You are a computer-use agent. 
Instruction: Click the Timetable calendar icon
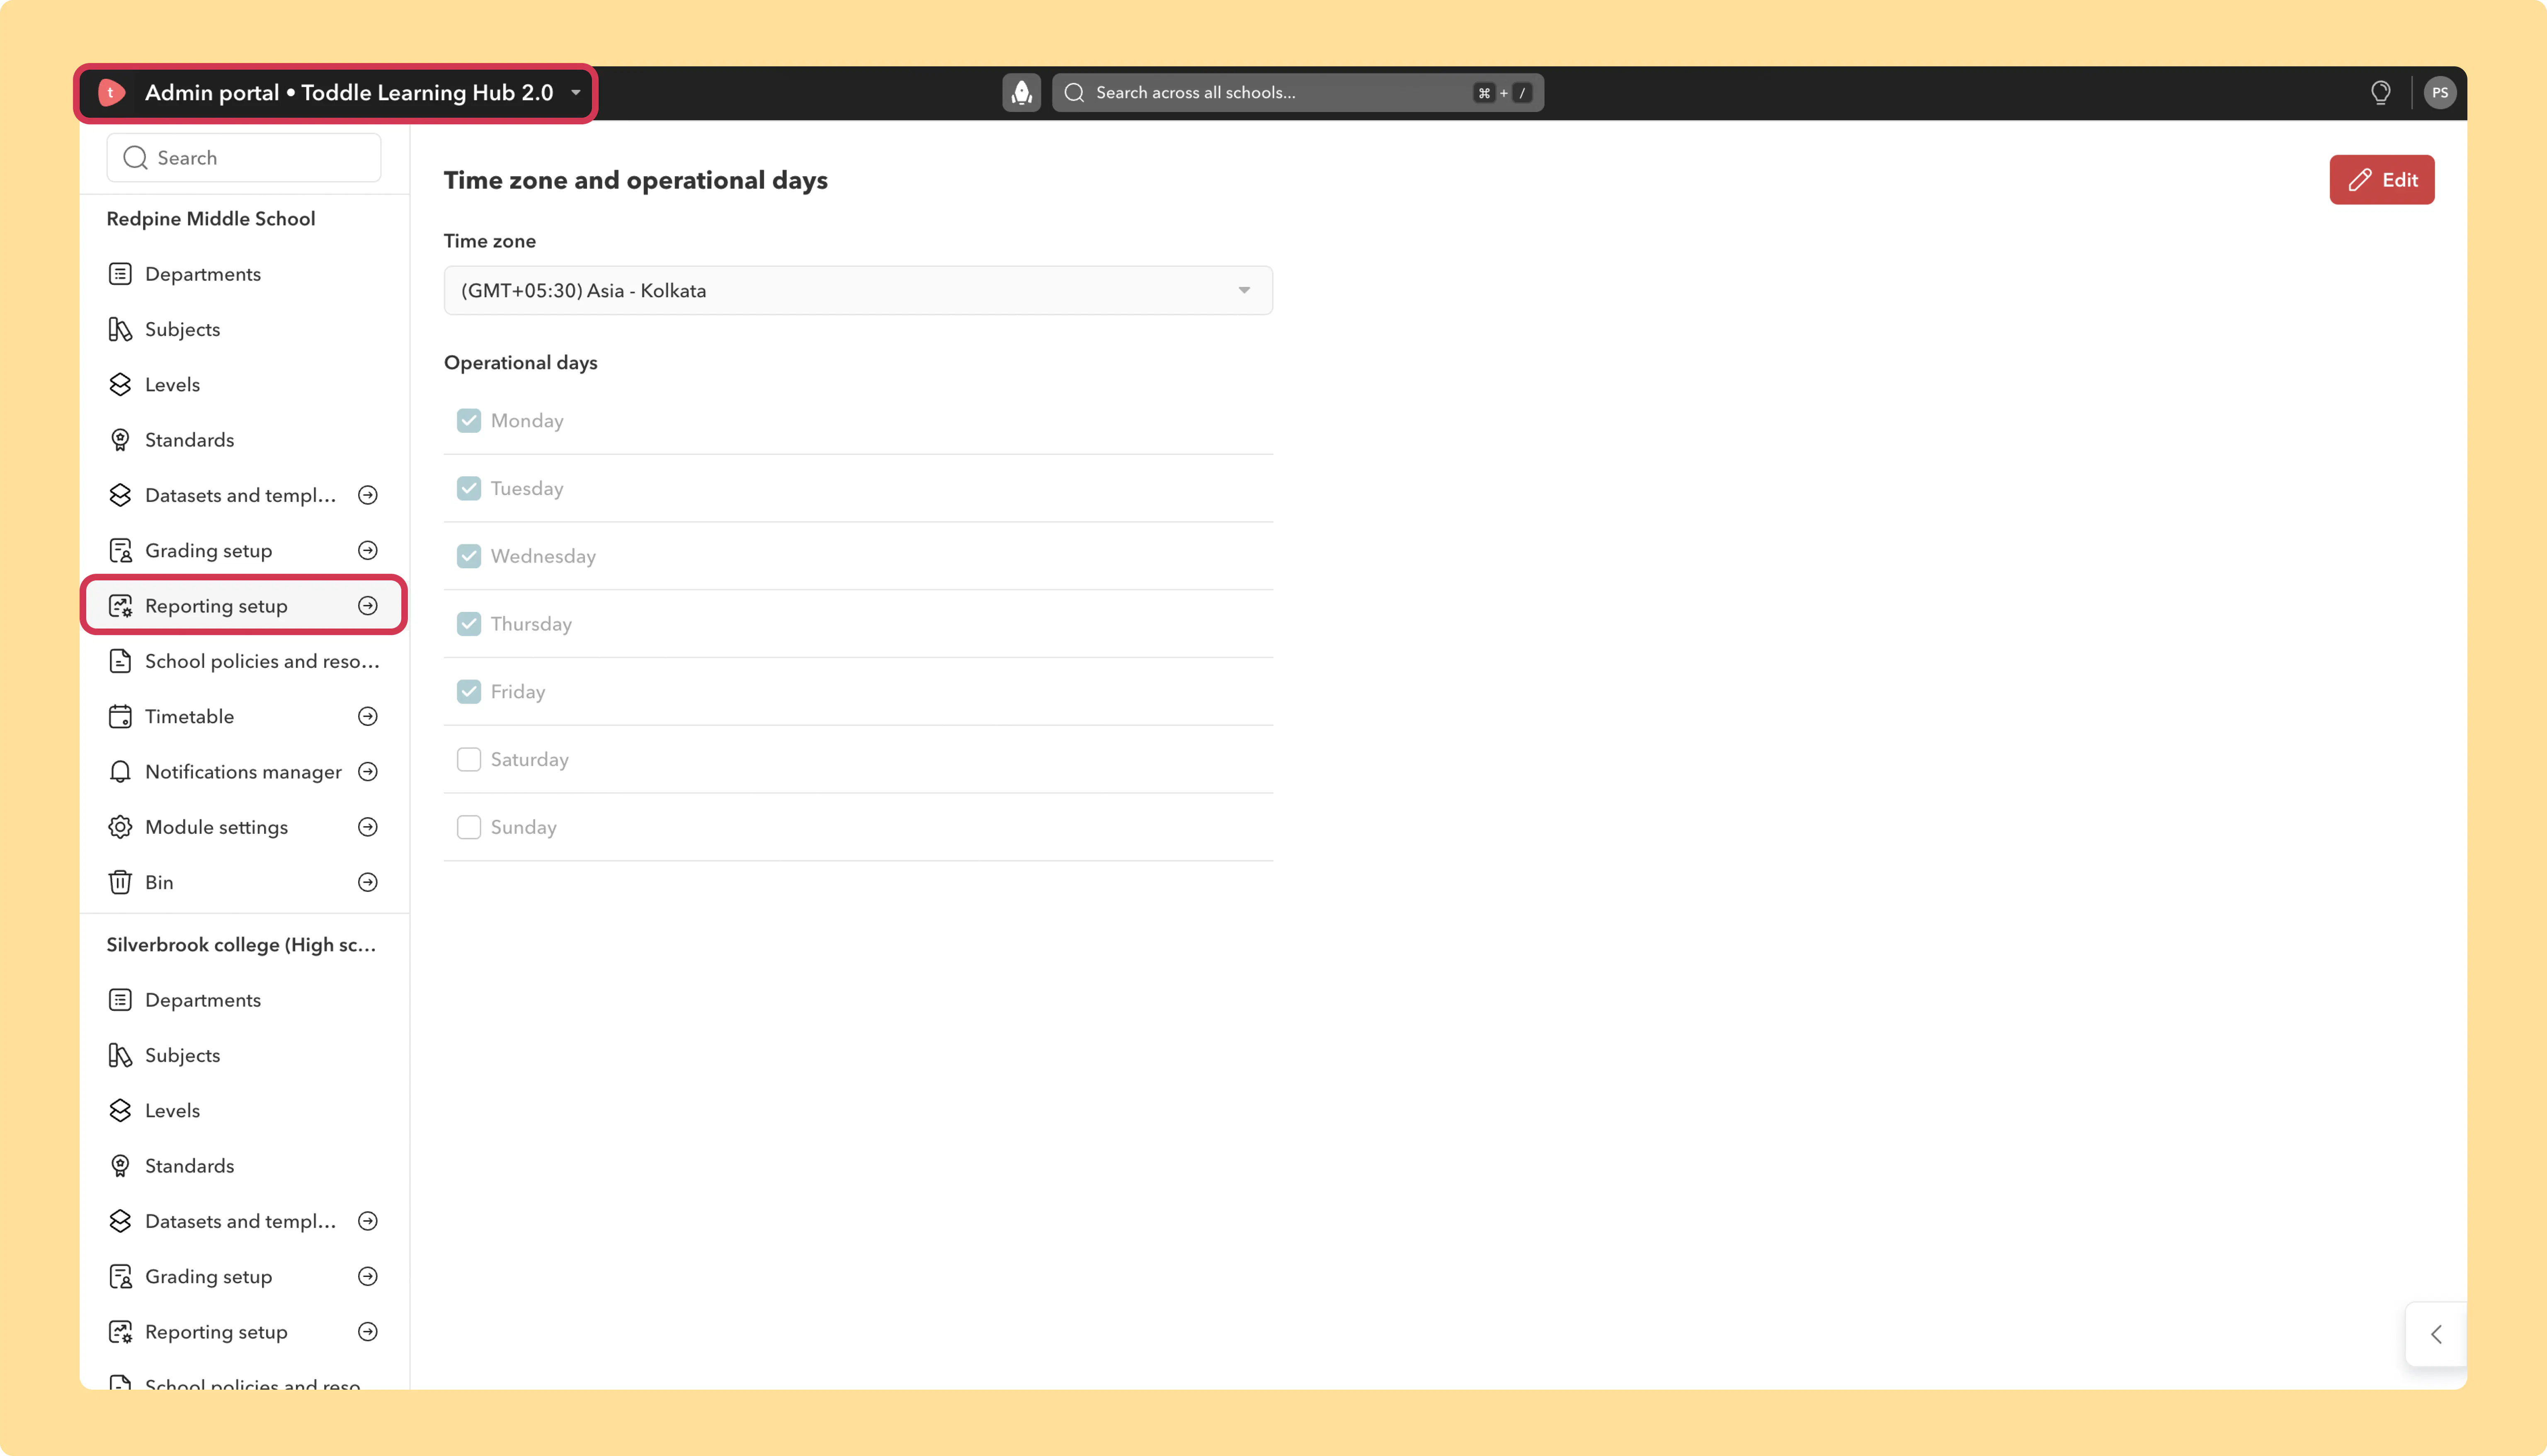(x=120, y=717)
